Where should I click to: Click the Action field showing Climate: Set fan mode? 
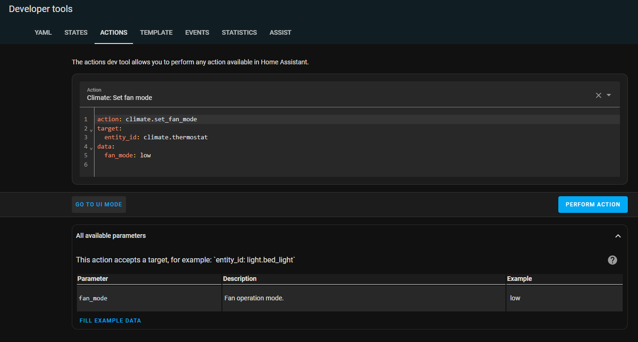coord(324,94)
